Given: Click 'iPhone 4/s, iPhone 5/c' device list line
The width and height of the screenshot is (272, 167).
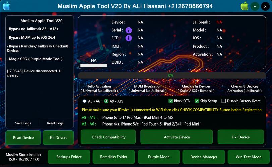Looking at the screenshot, I should 152,124.
